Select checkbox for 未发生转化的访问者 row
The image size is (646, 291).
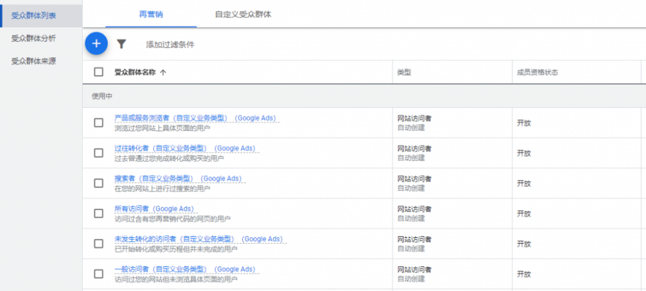pos(98,244)
